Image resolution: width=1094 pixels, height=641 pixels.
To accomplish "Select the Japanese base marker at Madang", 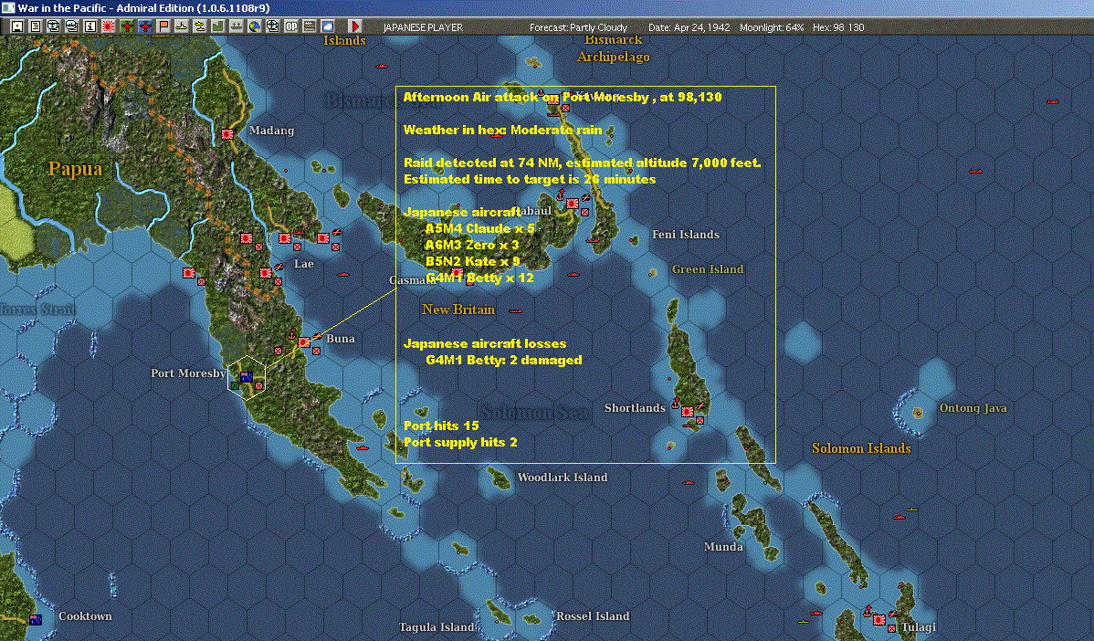I will pyautogui.click(x=227, y=133).
